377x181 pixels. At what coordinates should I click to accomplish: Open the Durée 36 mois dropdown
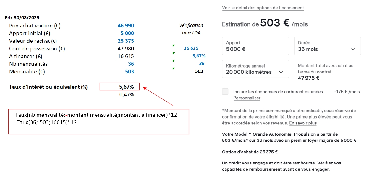pyautogui.click(x=327, y=46)
